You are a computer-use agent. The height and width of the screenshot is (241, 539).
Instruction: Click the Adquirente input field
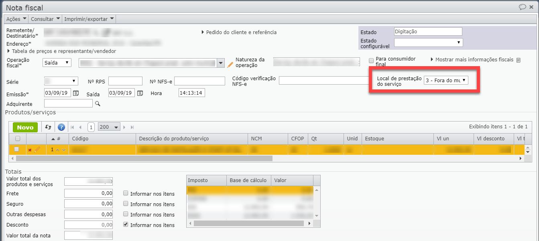[x=68, y=103]
